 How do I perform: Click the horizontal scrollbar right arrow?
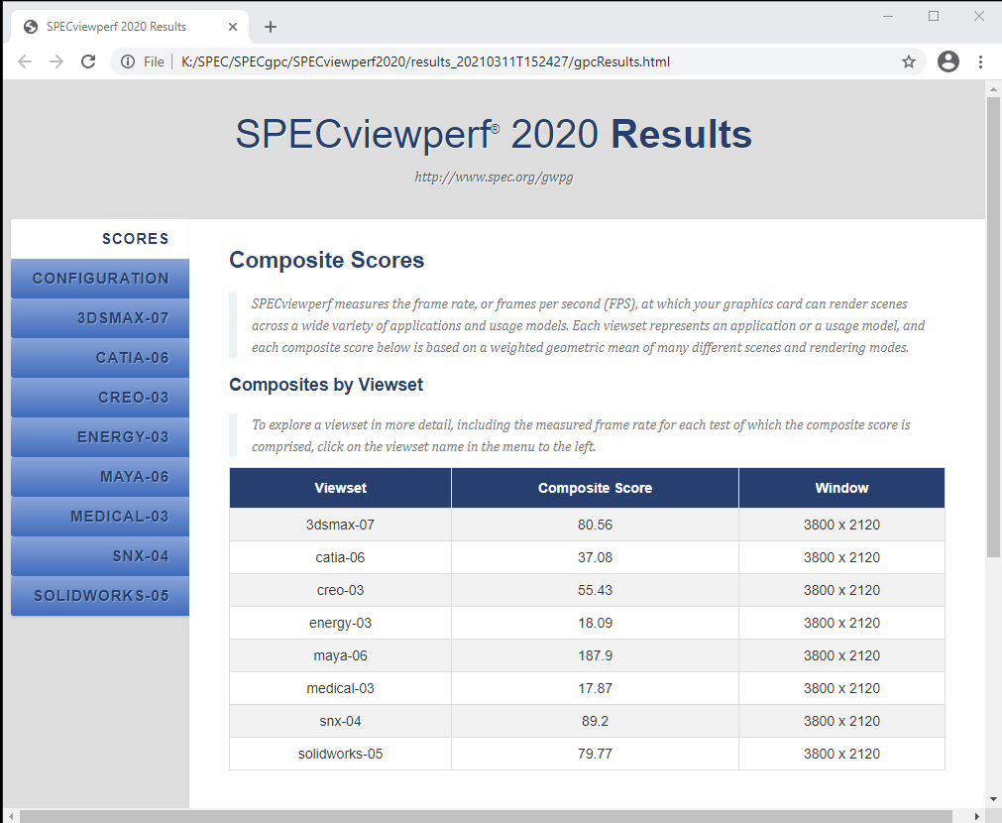pyautogui.click(x=977, y=817)
